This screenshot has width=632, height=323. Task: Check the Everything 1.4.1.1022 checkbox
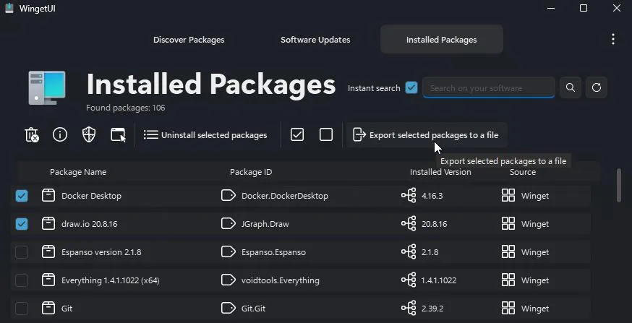tap(22, 280)
